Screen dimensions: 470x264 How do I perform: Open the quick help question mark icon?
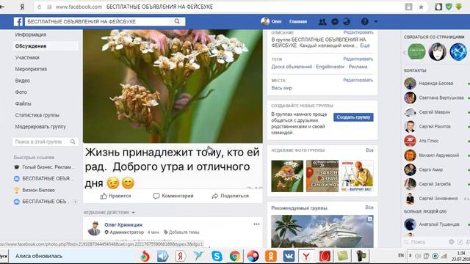click(364, 21)
